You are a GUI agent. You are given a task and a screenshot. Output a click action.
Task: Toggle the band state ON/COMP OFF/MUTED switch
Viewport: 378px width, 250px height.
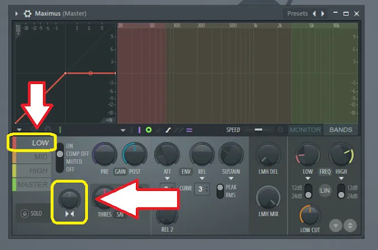[60, 158]
